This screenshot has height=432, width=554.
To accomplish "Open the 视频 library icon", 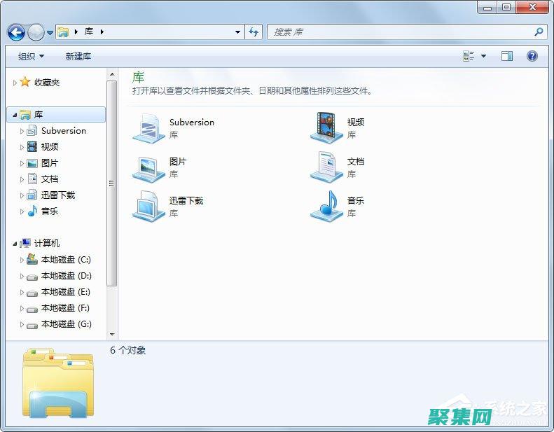I will 326,127.
